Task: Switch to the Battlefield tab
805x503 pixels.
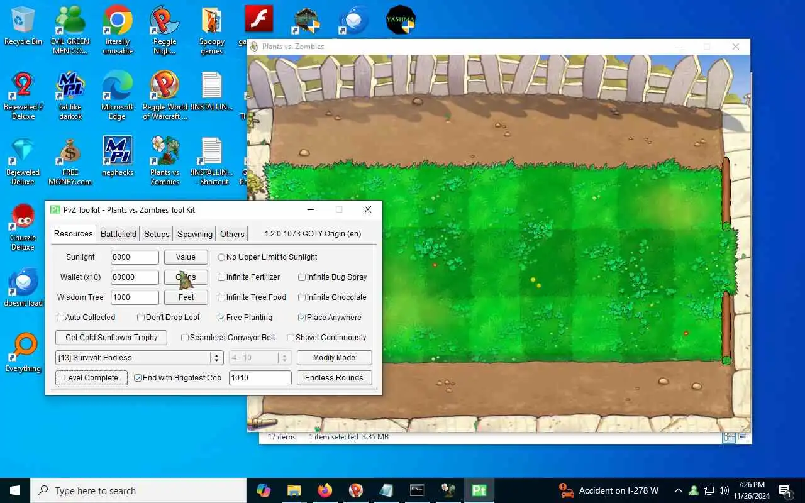Action: [x=118, y=234]
